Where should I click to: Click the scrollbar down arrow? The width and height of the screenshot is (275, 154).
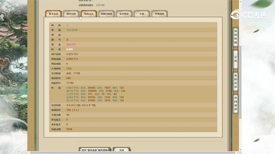(x=240, y=150)
